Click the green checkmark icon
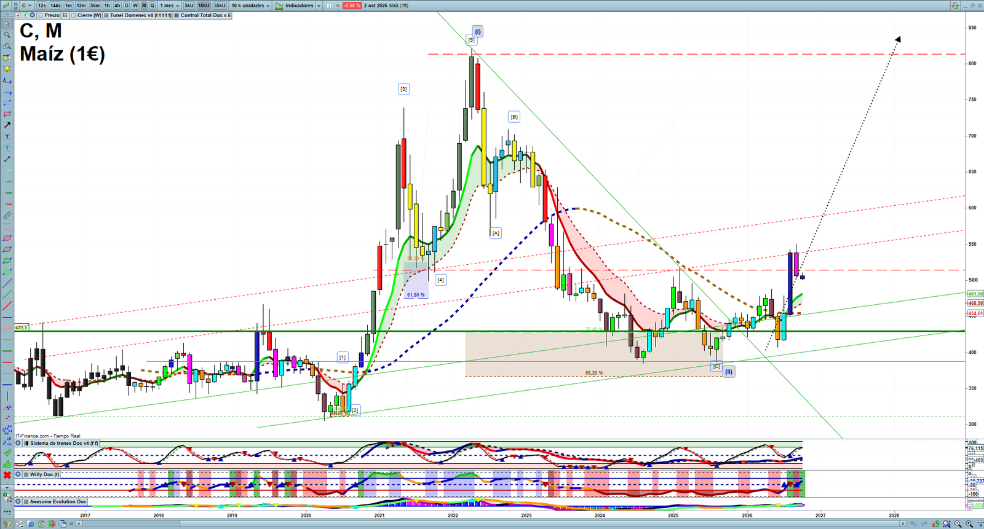The height and width of the screenshot is (529, 984). (x=7, y=452)
